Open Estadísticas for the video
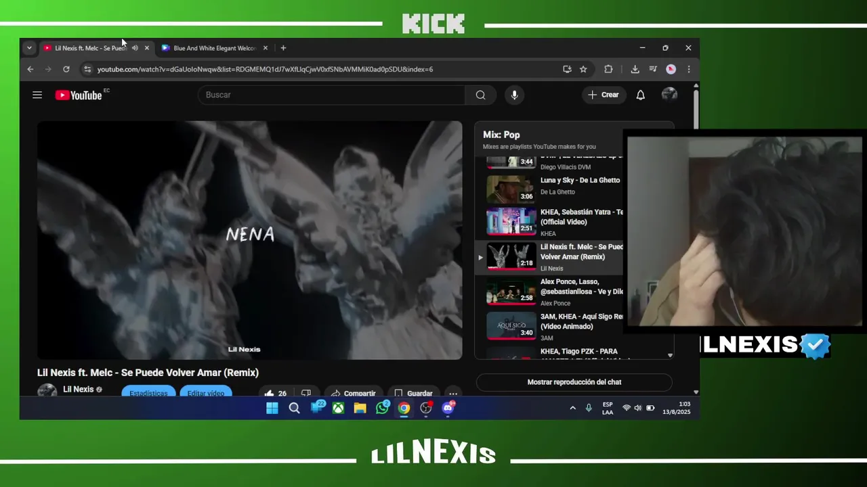The image size is (867, 487). (x=148, y=393)
